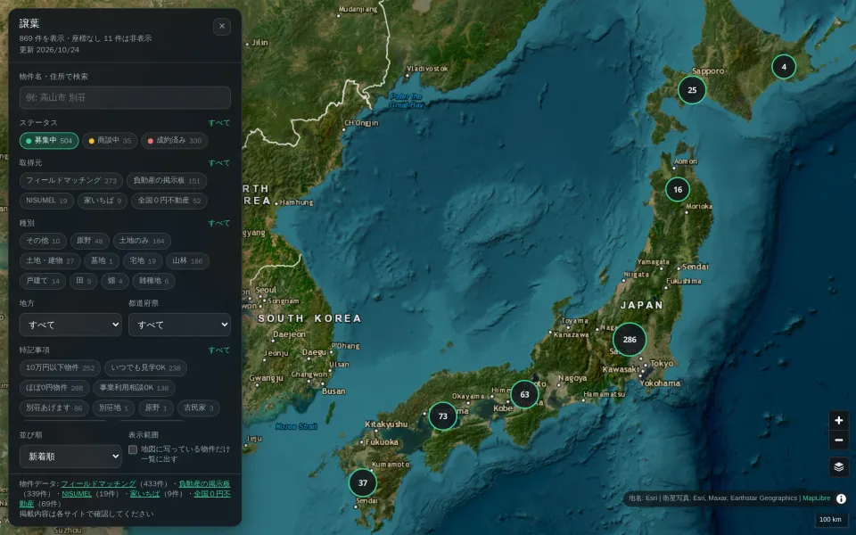This screenshot has height=535, width=856.
Task: Open the 都道府県 prefecture dropdown
Action: click(x=179, y=325)
